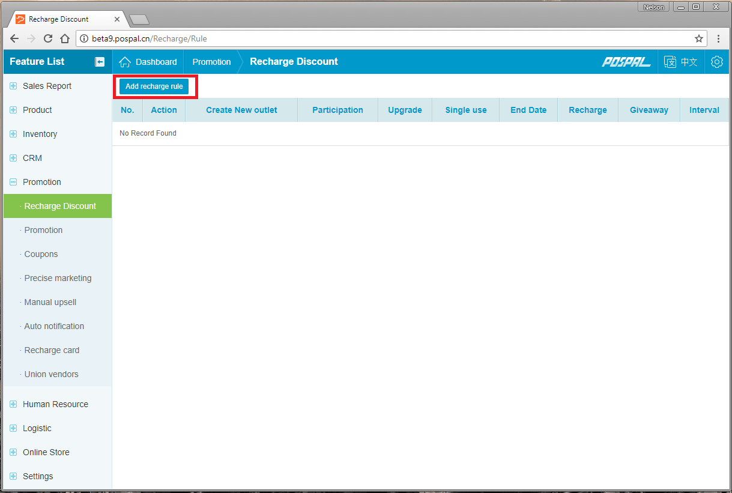Close the Recharge Discount browser tab
This screenshot has height=493, width=732.
coord(117,19)
